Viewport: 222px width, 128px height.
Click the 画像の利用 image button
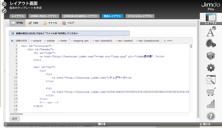(x=19, y=41)
